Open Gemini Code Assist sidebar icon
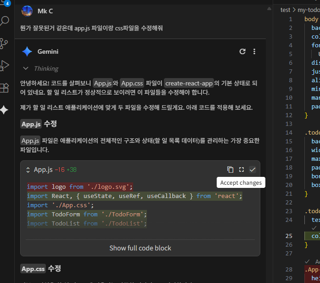Image resolution: width=320 pixels, height=283 pixels. (x=4, y=110)
